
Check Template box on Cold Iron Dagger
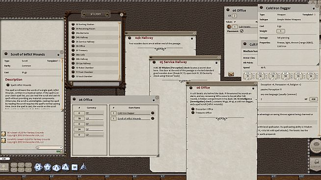point(315,15)
